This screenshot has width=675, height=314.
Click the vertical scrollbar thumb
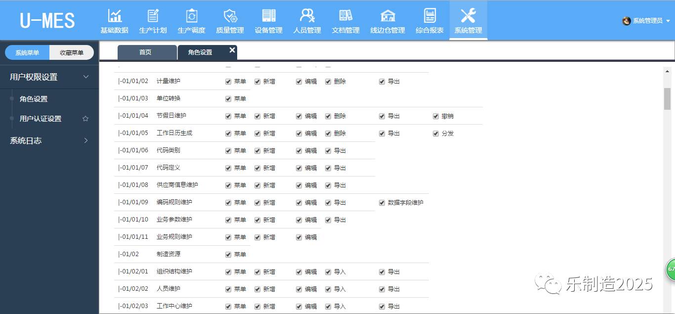(x=667, y=99)
